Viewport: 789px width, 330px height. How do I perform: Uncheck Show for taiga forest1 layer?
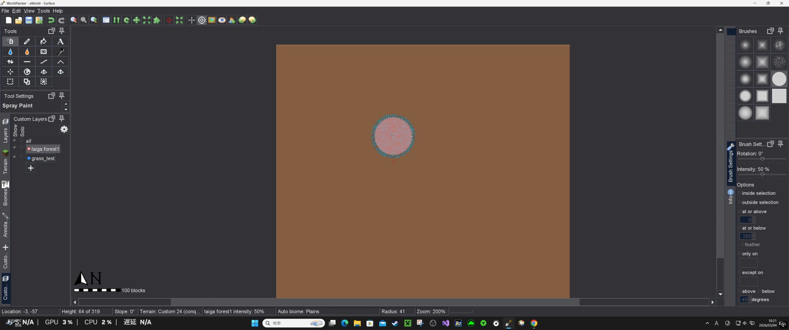click(x=14, y=147)
